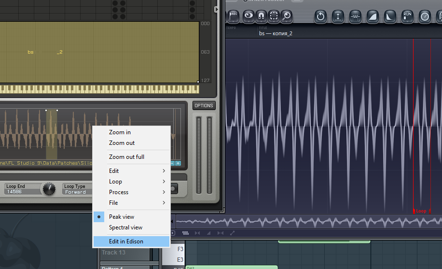Click the left level meter slider
Screen dimensions: 442x269
point(199,155)
